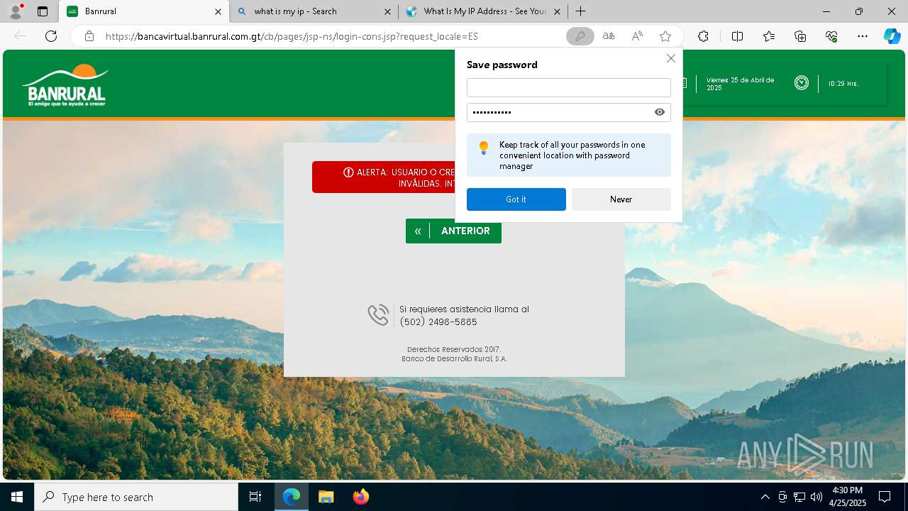Click the date 'Viernes 25 de Abril de 2025'
Image resolution: width=908 pixels, height=511 pixels.
(740, 84)
